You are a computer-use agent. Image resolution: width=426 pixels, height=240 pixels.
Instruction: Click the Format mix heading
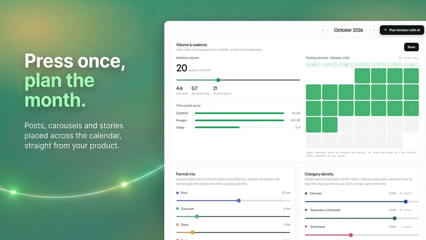(185, 174)
